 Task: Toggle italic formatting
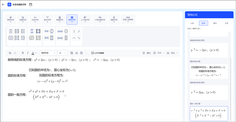pyautogui.click(x=28, y=53)
